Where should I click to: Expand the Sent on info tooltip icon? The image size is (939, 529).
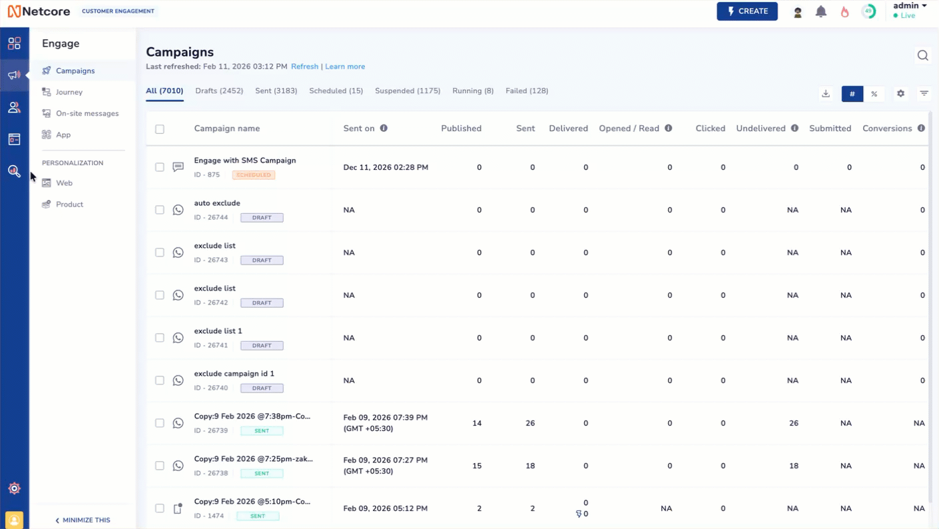(382, 128)
